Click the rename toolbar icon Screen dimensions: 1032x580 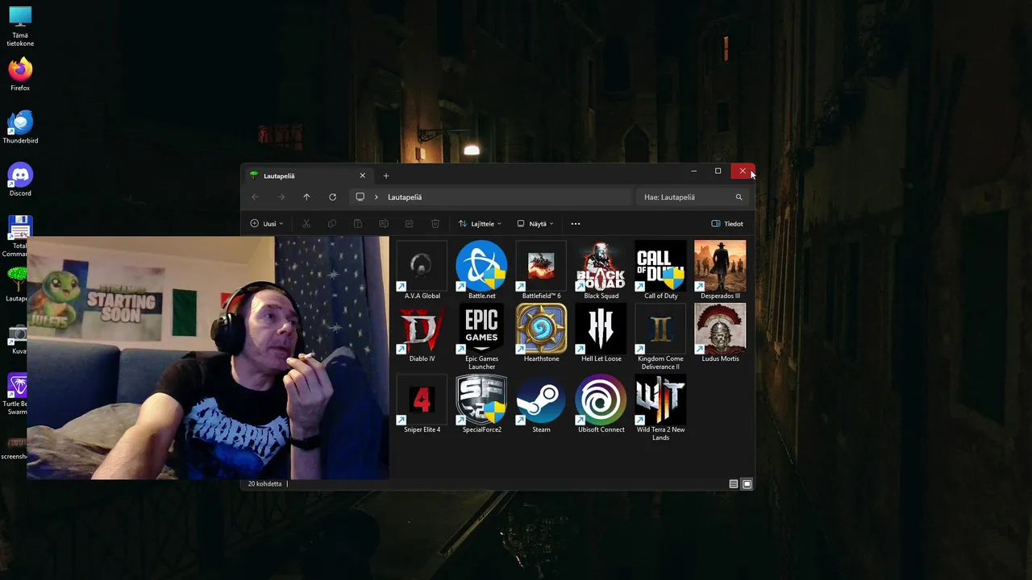[x=384, y=224]
